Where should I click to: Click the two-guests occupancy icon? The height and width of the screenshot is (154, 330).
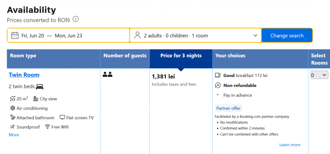[107, 75]
